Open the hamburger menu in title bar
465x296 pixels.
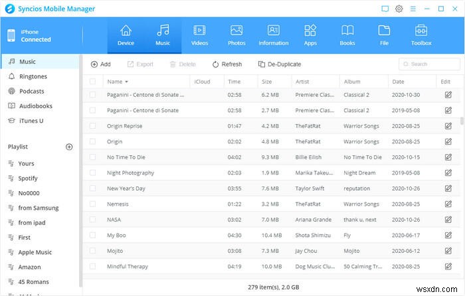point(413,9)
